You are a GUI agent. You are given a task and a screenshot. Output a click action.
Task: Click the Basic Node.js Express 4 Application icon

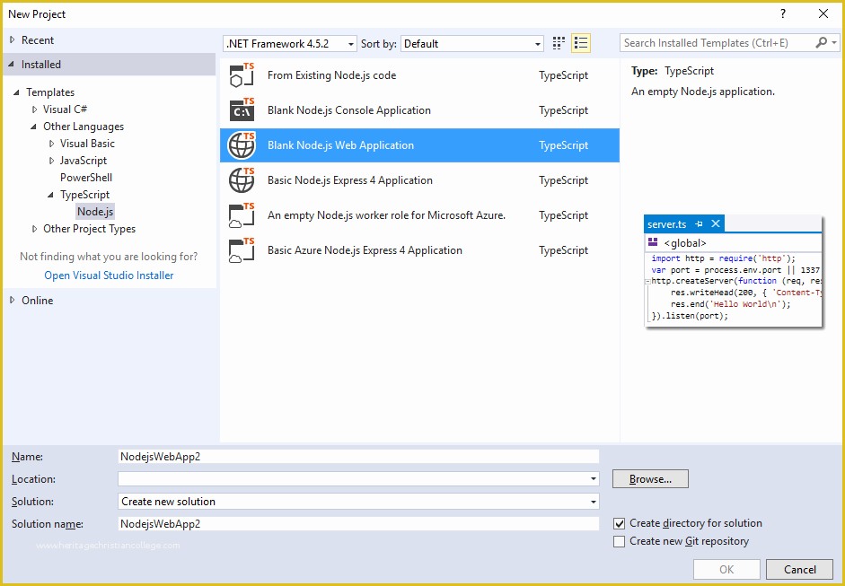241,180
